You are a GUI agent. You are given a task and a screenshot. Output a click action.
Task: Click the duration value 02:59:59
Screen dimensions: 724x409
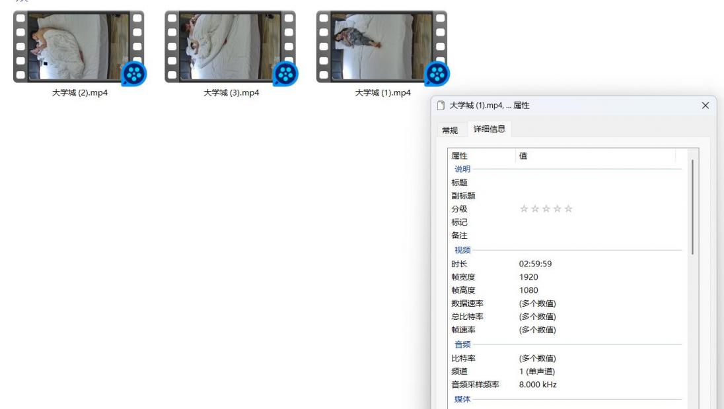[535, 264]
